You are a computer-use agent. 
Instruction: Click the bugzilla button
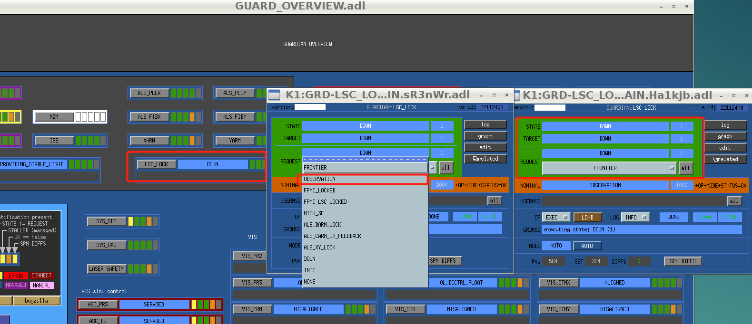(x=36, y=301)
